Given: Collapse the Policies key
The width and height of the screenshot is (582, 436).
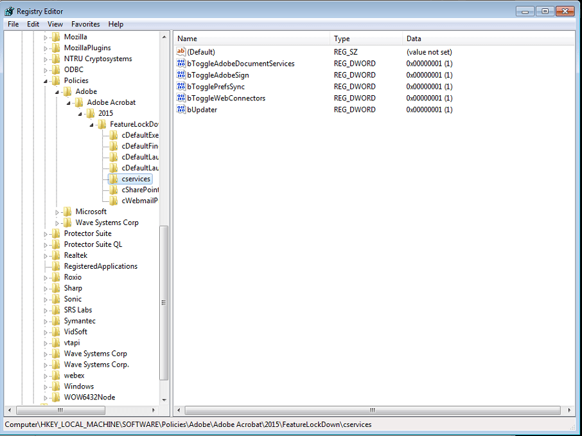Looking at the screenshot, I should click(x=45, y=80).
